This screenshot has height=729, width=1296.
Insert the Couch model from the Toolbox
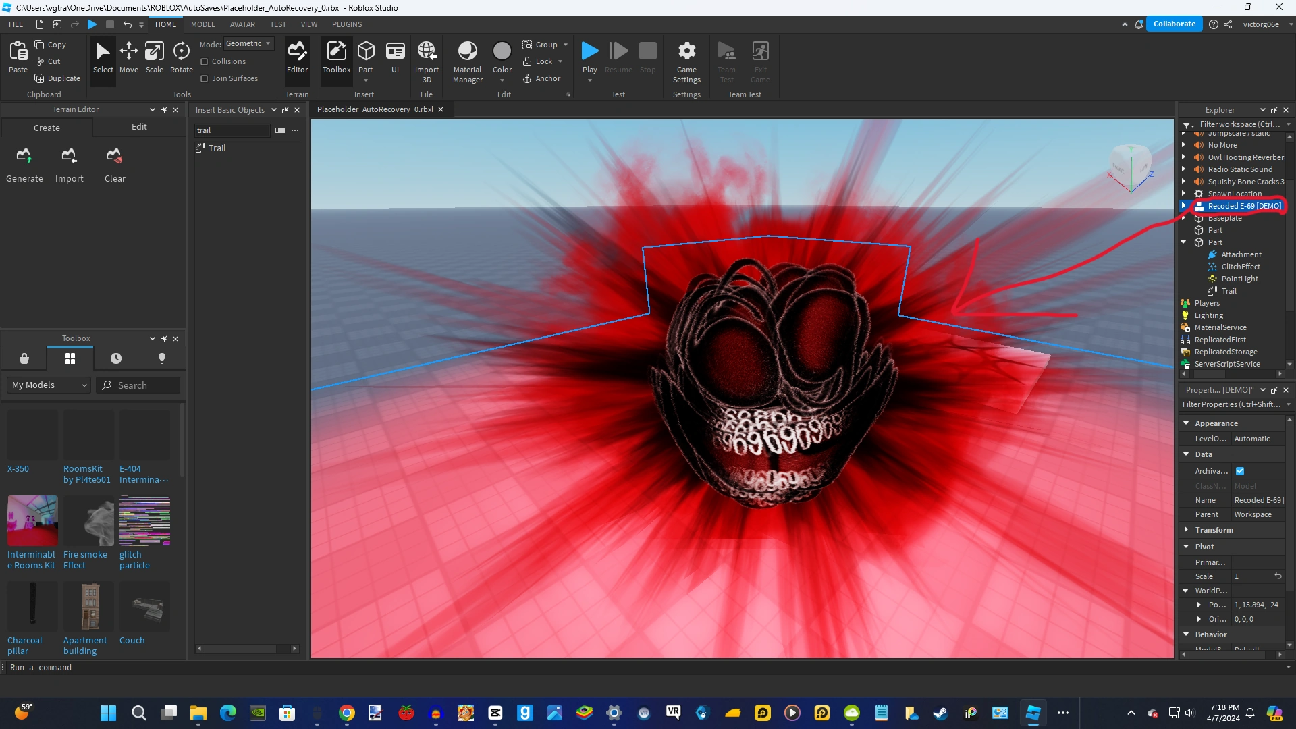click(144, 606)
